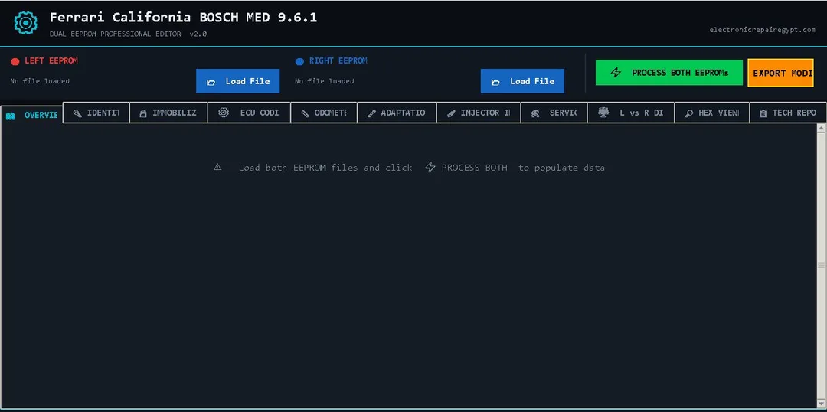This screenshot has height=412, width=827.
Task: Select the HEX VIEW tab
Action: 712,113
